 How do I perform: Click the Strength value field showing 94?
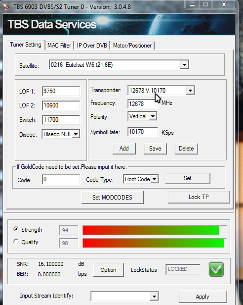pos(69,230)
